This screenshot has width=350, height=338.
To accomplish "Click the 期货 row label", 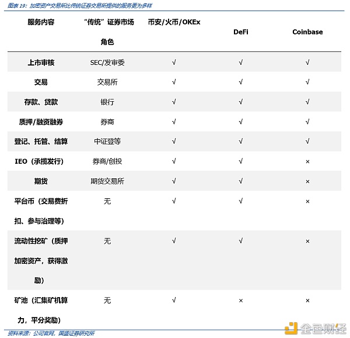I will 41,181.
